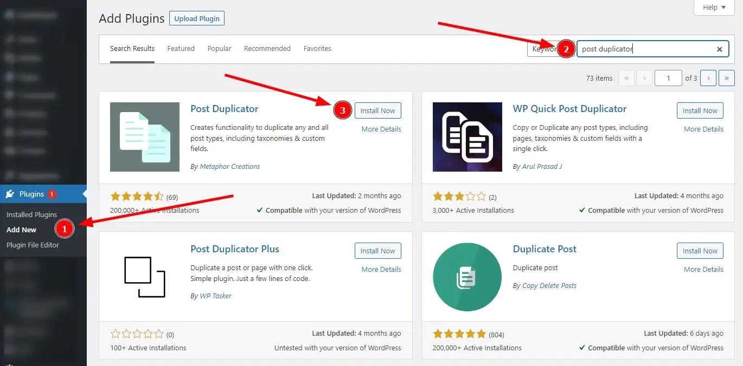Open Metaphor Creations author link
Viewport: 743px width, 366px height.
coord(230,166)
